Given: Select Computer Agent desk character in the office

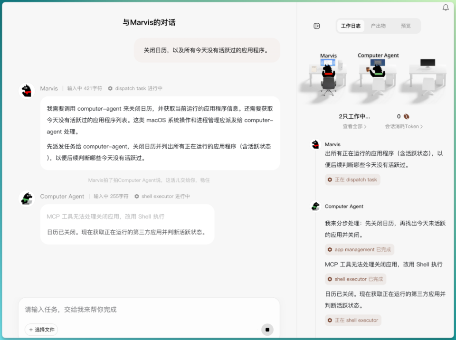Looking at the screenshot, I should 378,70.
